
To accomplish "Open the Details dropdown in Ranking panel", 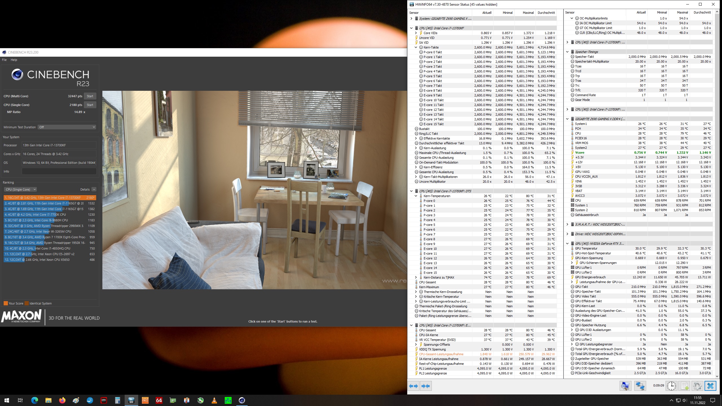I will (93, 189).
